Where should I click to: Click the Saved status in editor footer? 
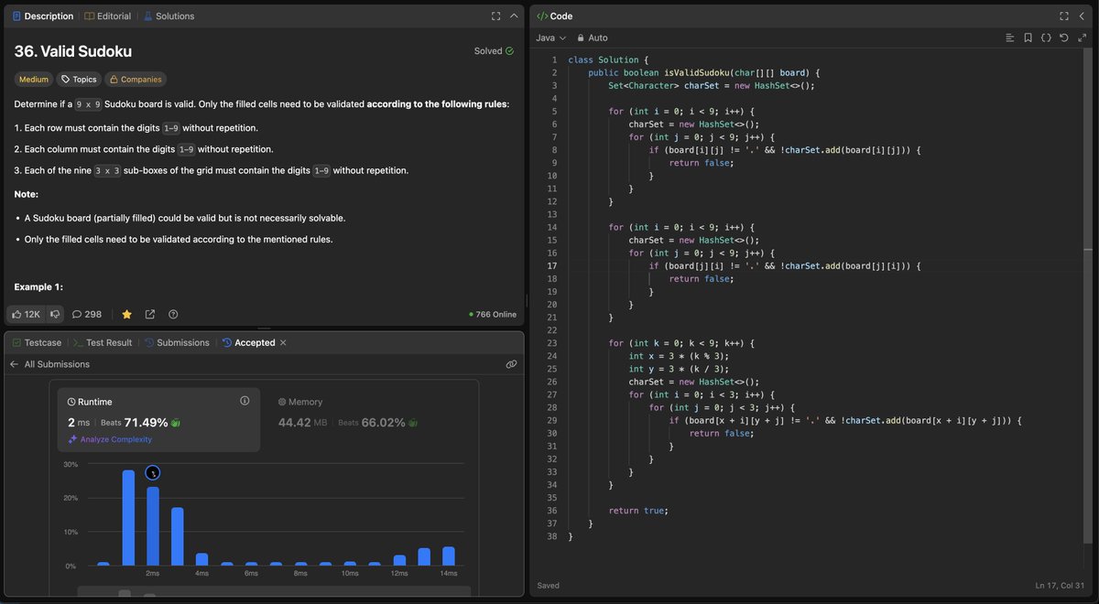coord(549,585)
